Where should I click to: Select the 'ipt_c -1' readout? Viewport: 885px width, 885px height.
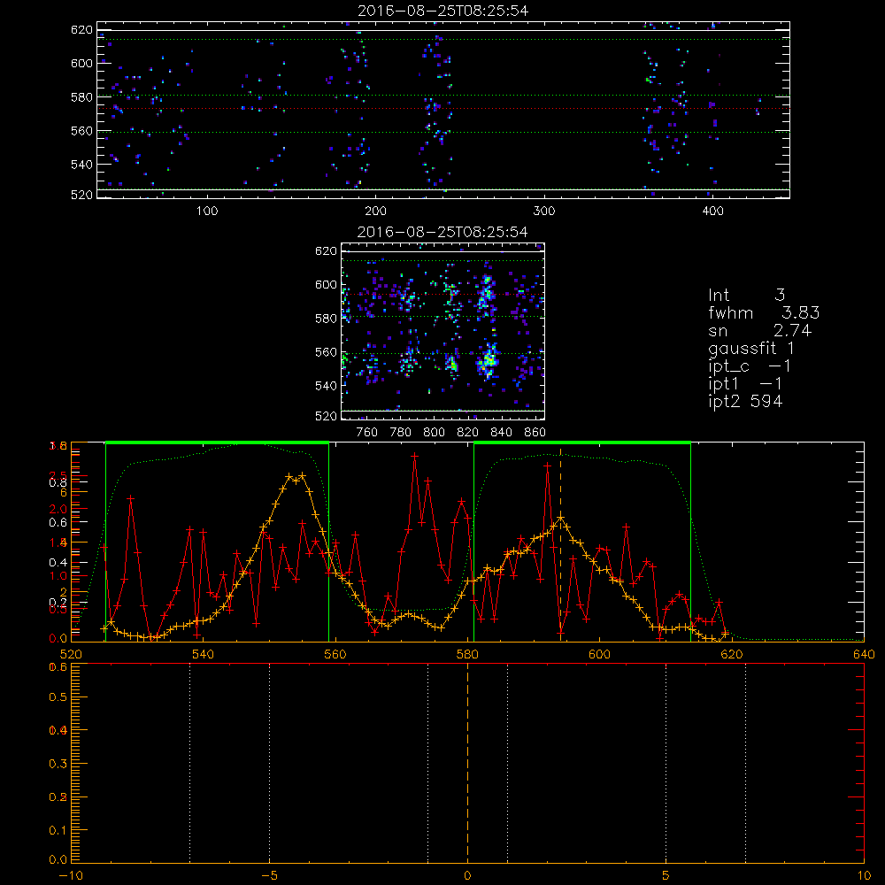(750, 366)
